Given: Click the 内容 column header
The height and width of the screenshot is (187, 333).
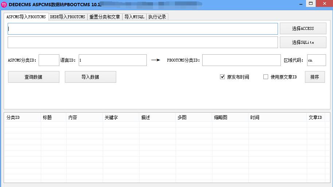Looking at the screenshot, I should pyautogui.click(x=84, y=117).
